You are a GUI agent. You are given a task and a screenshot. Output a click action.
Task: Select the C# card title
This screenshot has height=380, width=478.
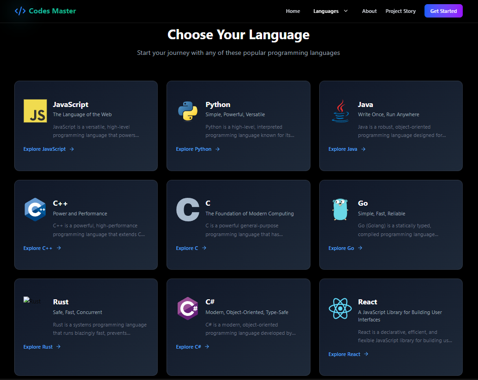210,302
